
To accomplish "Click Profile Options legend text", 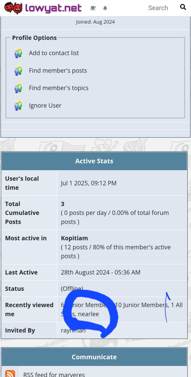I will (34, 38).
